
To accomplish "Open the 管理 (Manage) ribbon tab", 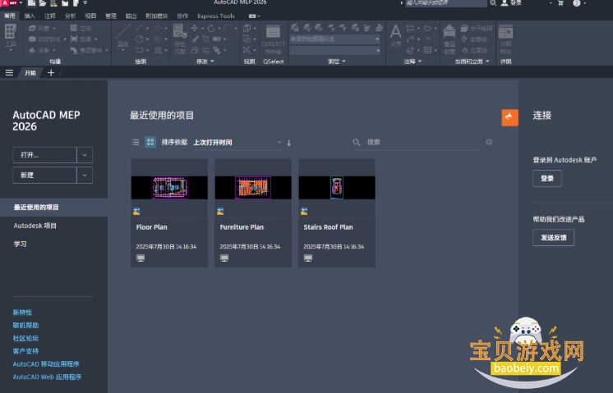I will [x=111, y=16].
